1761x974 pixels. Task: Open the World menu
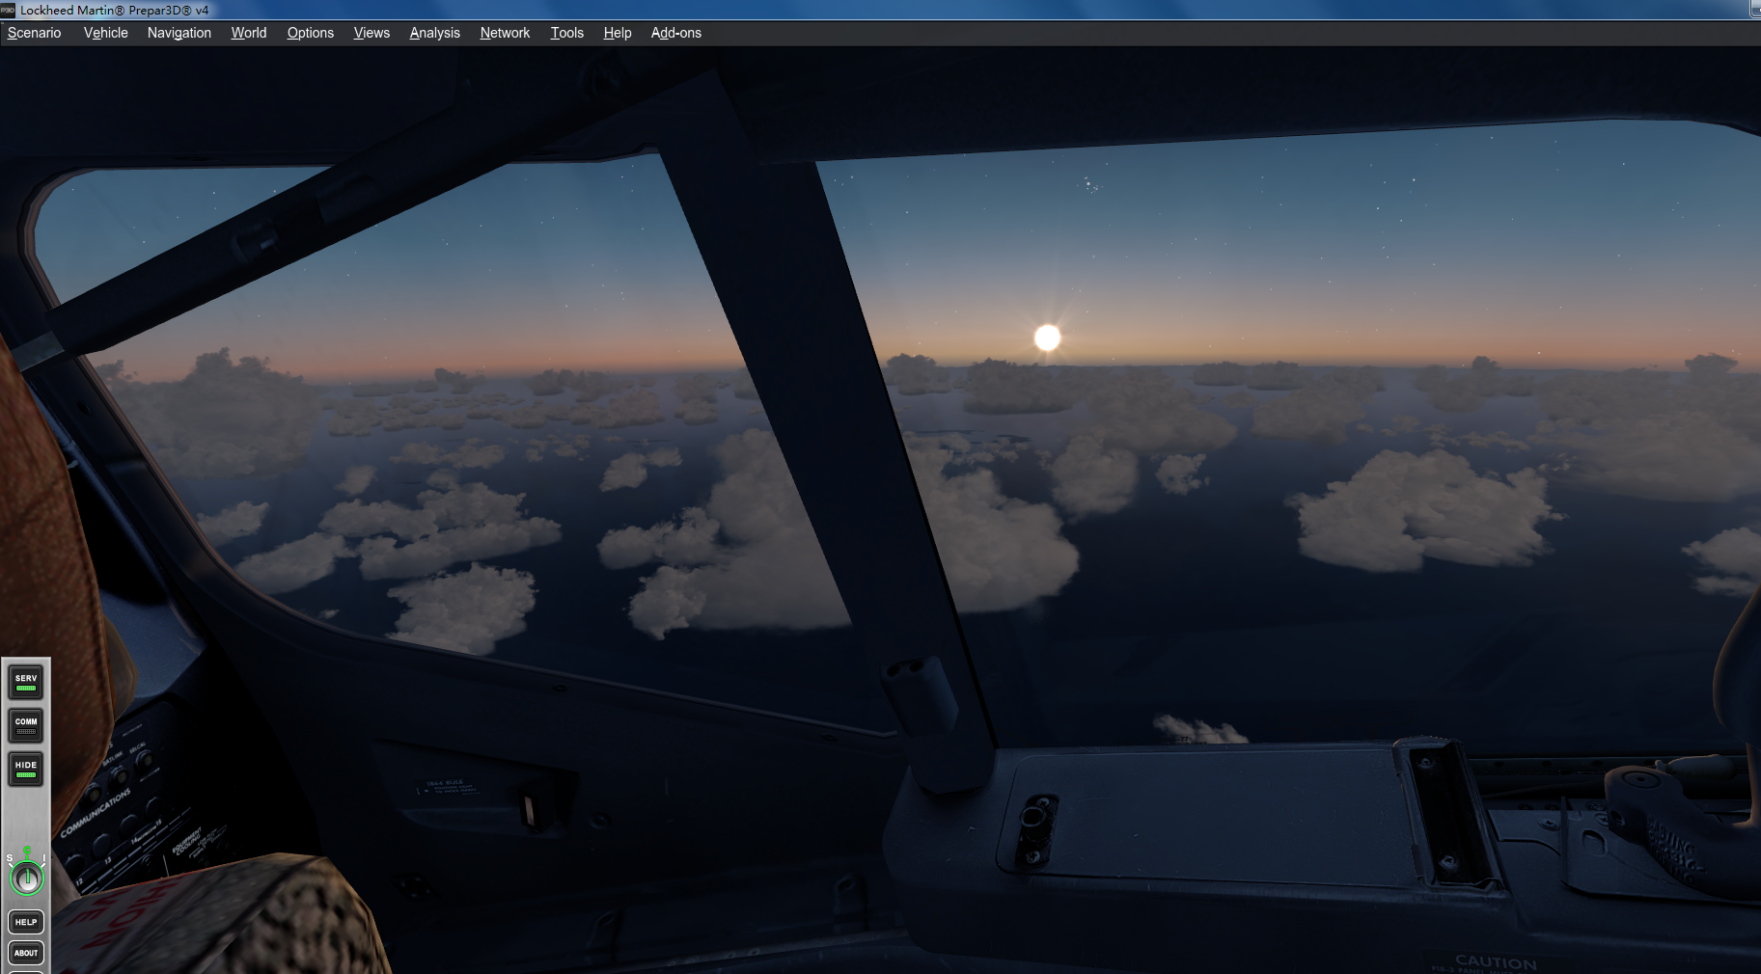(x=248, y=32)
